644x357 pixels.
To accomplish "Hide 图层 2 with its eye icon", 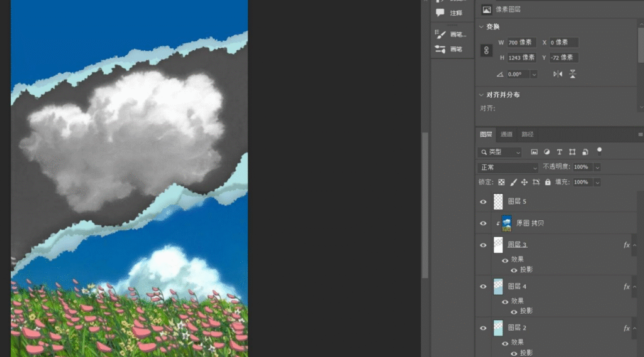I will [483, 328].
